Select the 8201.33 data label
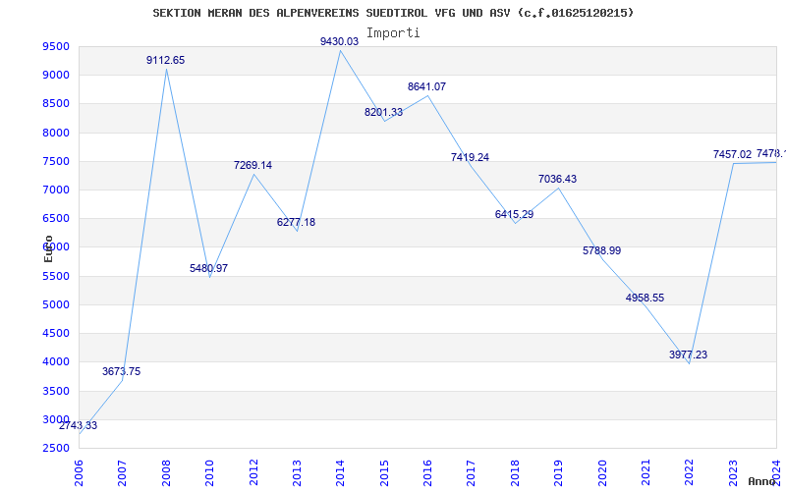This screenshot has width=786, height=491. (383, 112)
